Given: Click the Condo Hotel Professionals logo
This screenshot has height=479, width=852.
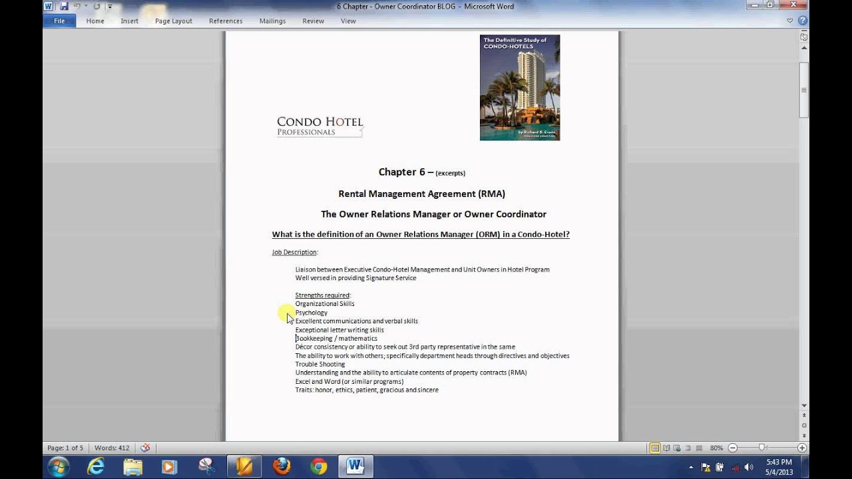Looking at the screenshot, I should tap(320, 126).
